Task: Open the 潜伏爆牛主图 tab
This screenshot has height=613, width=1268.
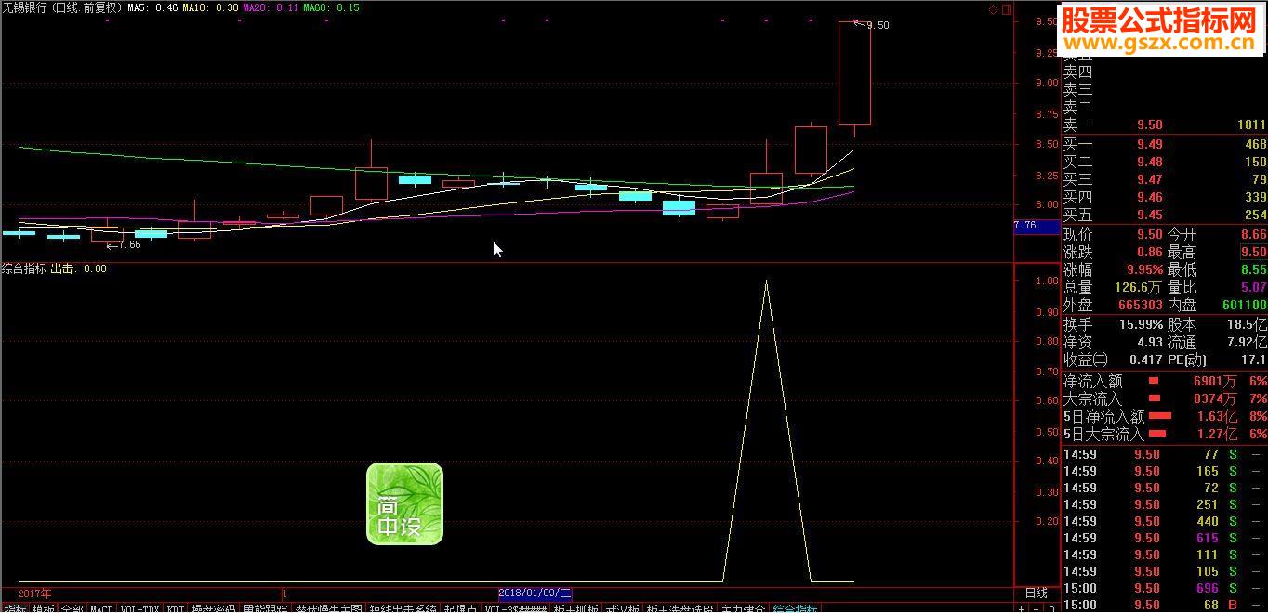Action: pos(329,609)
